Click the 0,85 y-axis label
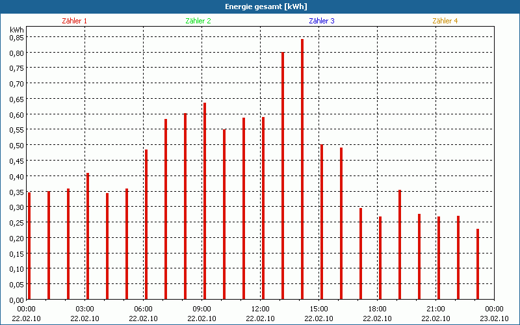 pyautogui.click(x=17, y=38)
